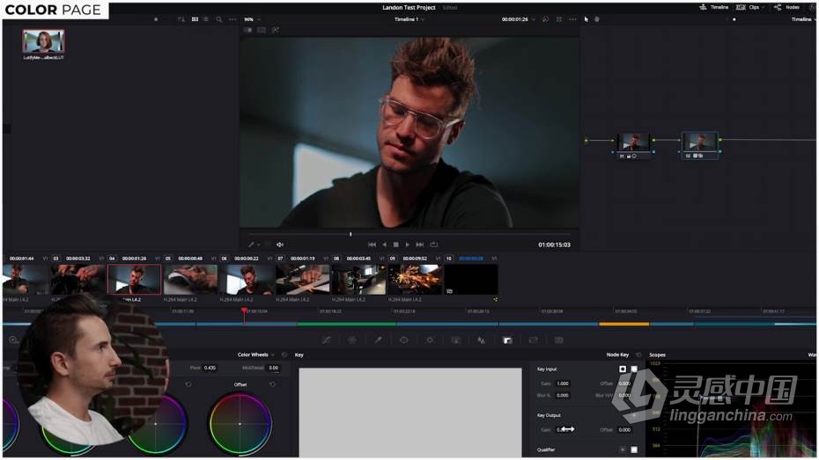Open the gallery search magnifier icon
The image size is (819, 460).
(x=219, y=19)
